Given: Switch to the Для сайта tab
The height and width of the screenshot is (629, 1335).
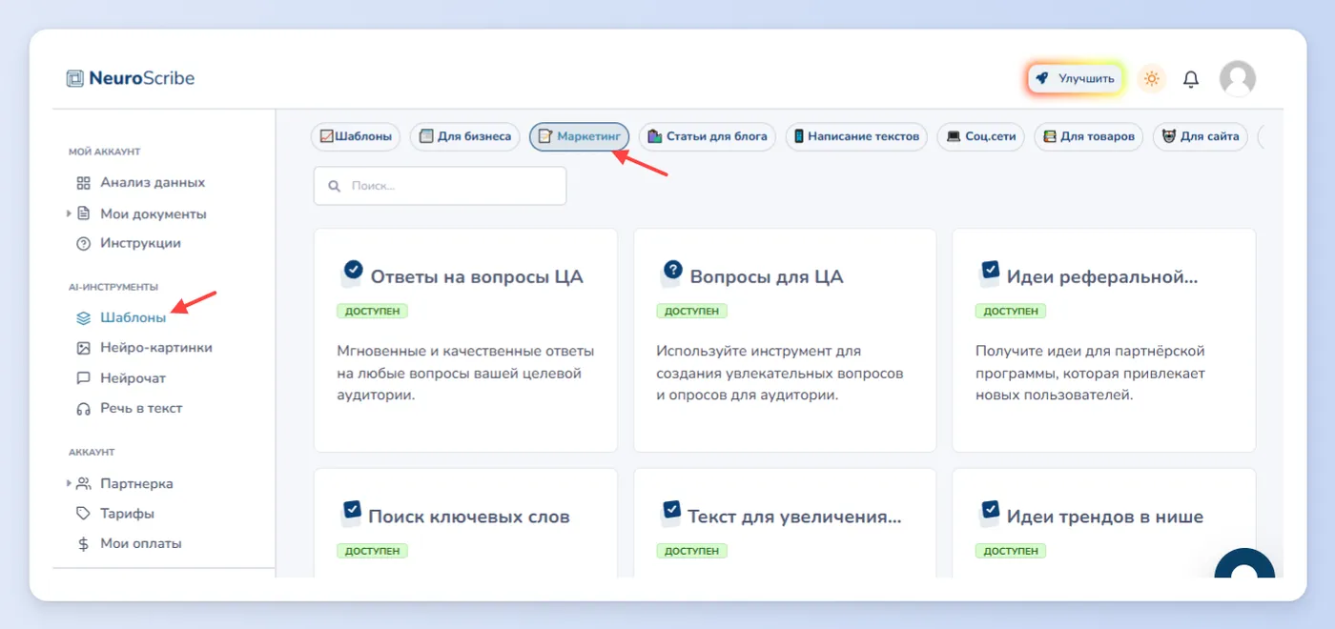Looking at the screenshot, I should click(x=1201, y=136).
